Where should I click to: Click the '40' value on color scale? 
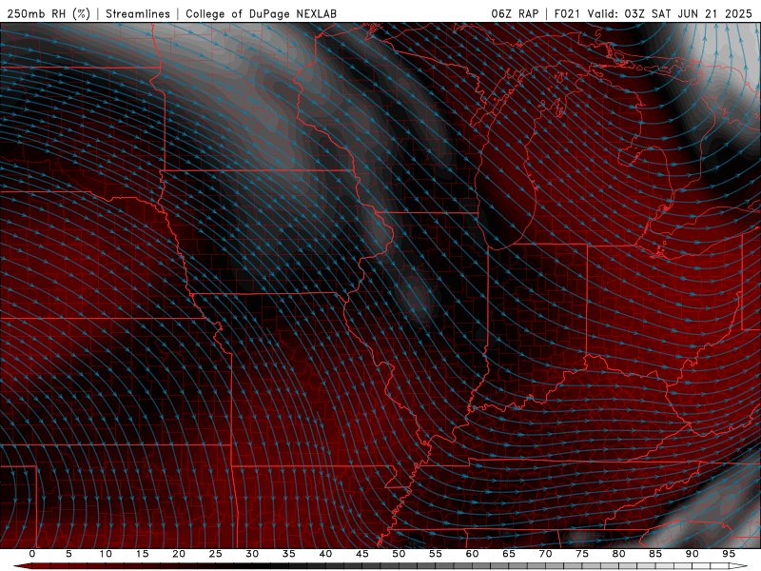325,554
